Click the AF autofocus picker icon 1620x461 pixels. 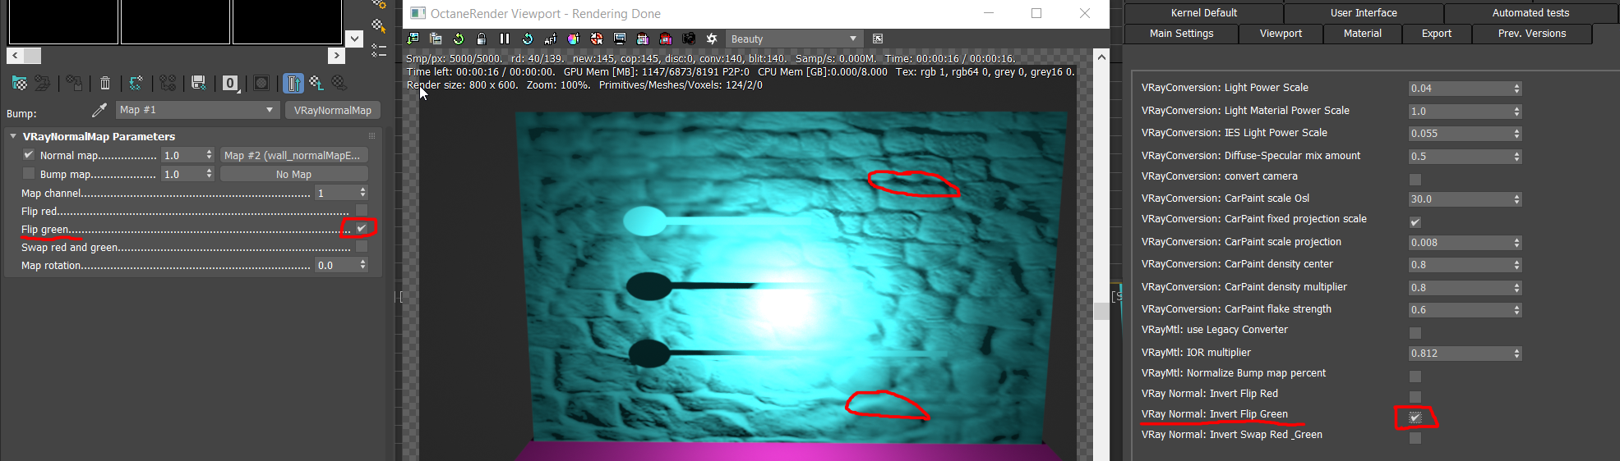click(x=551, y=39)
